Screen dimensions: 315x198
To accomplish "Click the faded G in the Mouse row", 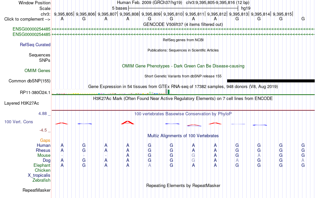I will (x=193, y=155).
